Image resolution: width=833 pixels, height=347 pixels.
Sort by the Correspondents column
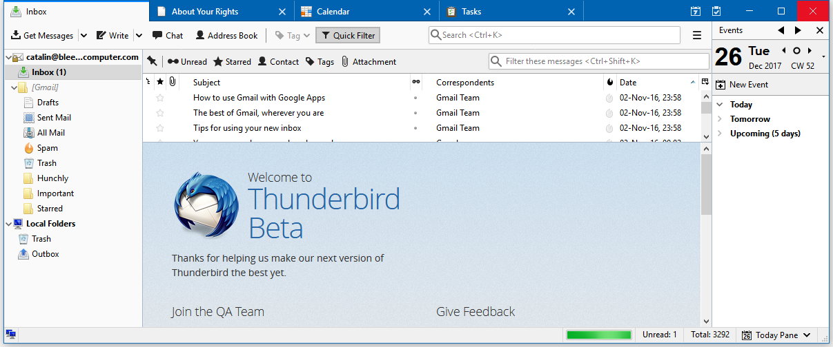(512, 83)
